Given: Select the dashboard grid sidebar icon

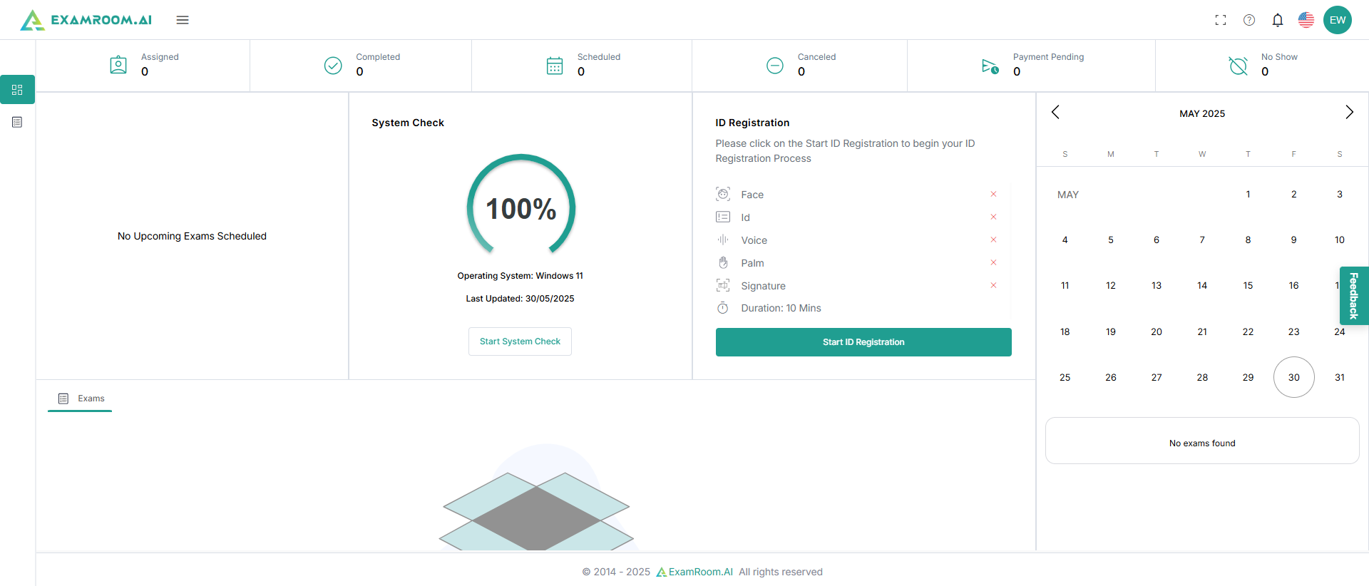Looking at the screenshot, I should coord(17,90).
